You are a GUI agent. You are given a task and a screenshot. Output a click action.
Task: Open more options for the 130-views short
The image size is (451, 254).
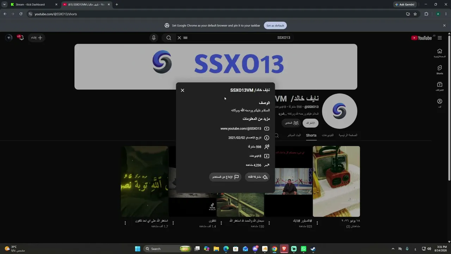coord(221,223)
